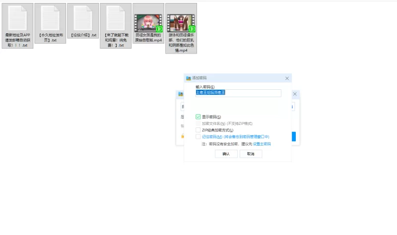Click the folder icon in 添加密码 title bar
This screenshot has height=235, width=397.
click(x=189, y=78)
